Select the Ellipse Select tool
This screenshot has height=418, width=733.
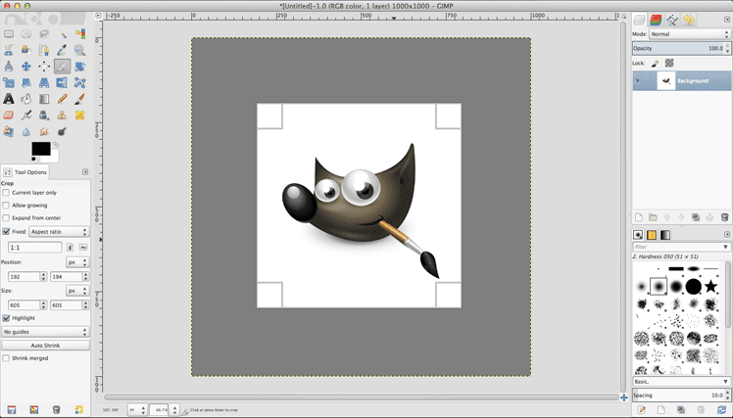coord(26,33)
